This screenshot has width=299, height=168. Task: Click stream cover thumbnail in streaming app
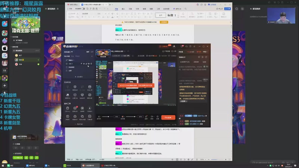[x=103, y=53]
